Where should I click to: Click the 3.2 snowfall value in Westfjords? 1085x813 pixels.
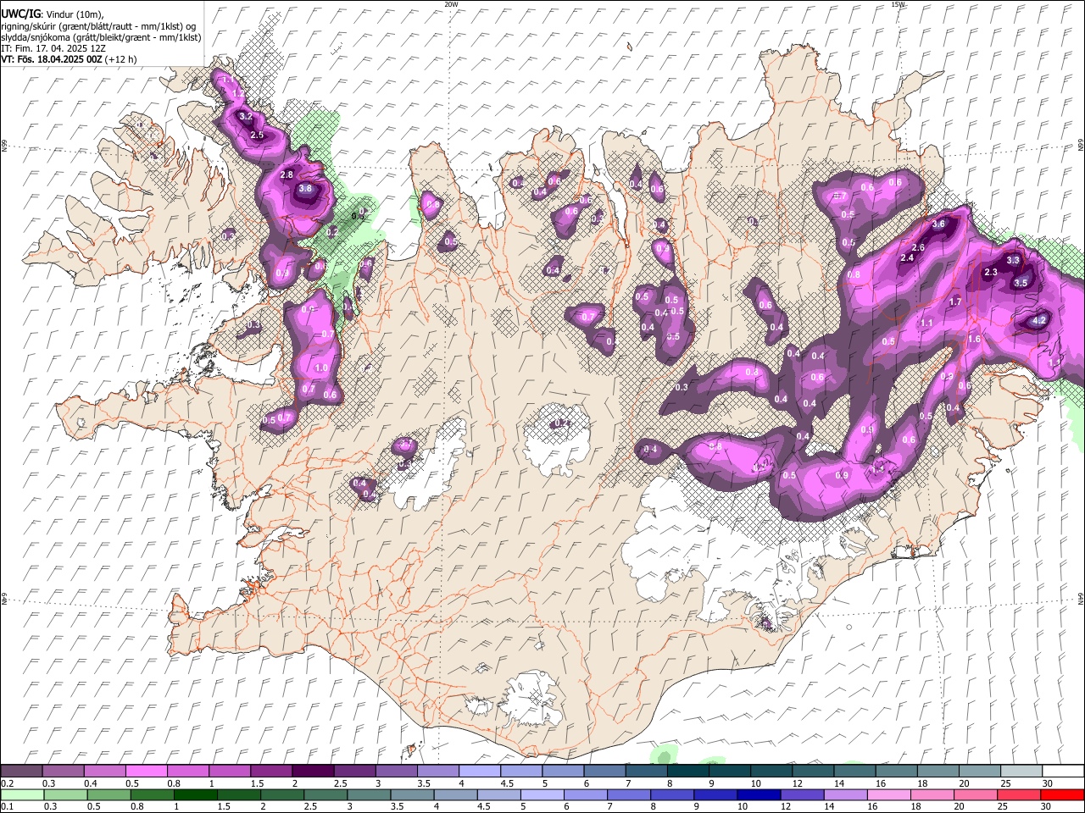246,116
